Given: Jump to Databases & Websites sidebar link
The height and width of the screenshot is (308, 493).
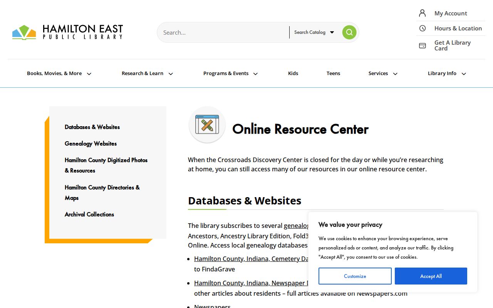Looking at the screenshot, I should pyautogui.click(x=92, y=127).
